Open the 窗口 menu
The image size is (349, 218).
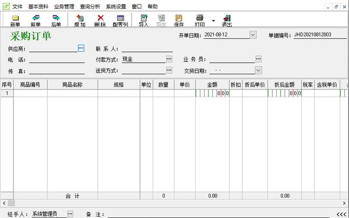tap(137, 6)
